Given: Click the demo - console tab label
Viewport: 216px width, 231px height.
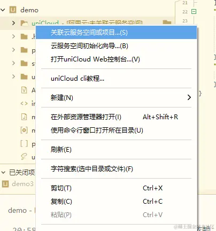Looking at the screenshot, I should click(x=22, y=211).
